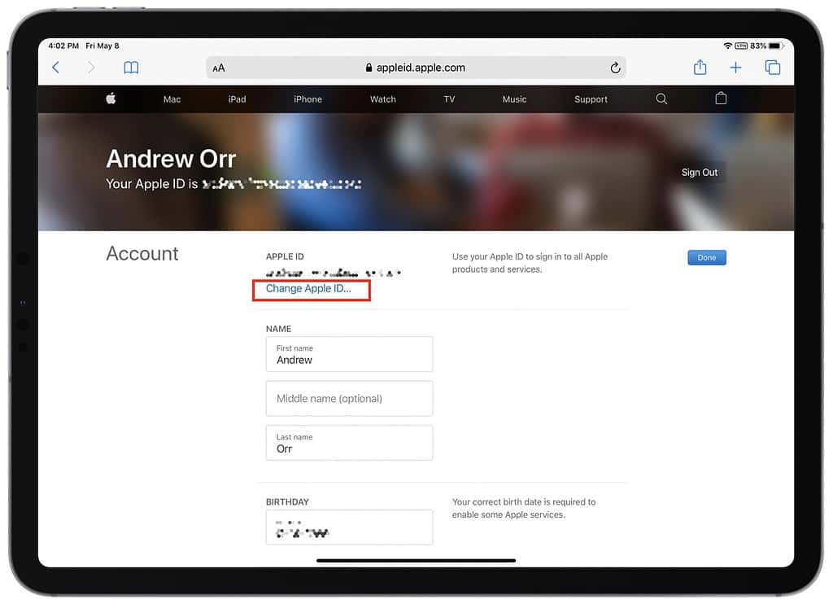Screen dimensions: 833x604
Task: Click the Apple logo in the navigation bar
Action: coord(111,98)
